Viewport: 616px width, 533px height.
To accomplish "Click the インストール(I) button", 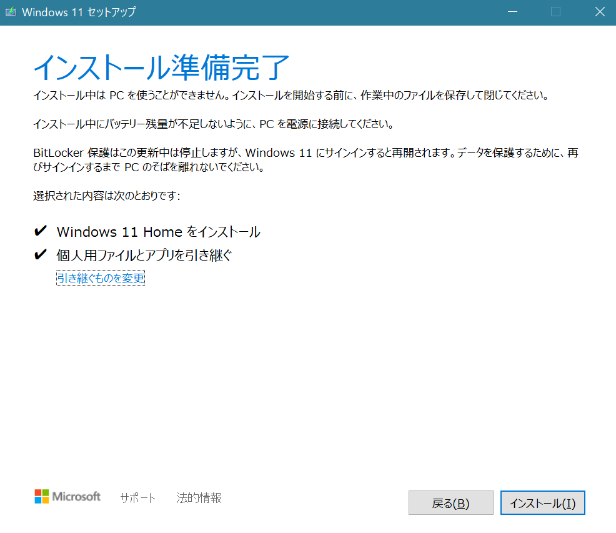I will point(542,503).
